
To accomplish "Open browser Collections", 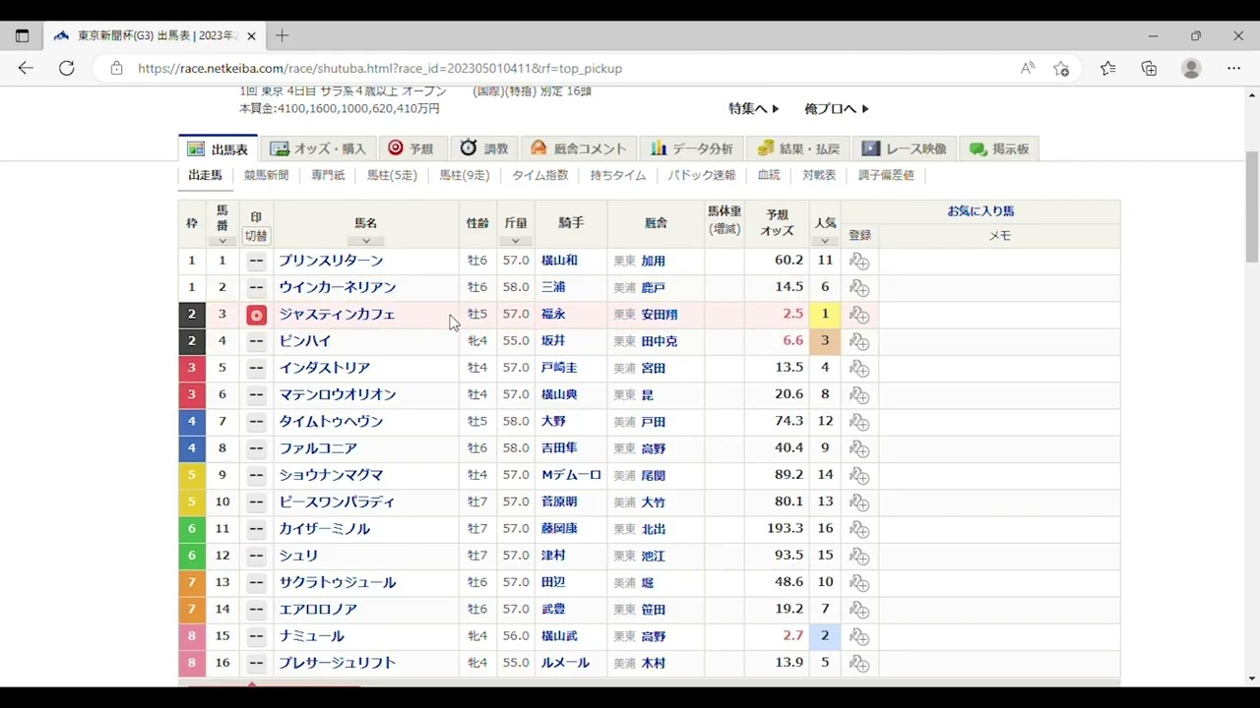I will pos(1149,68).
